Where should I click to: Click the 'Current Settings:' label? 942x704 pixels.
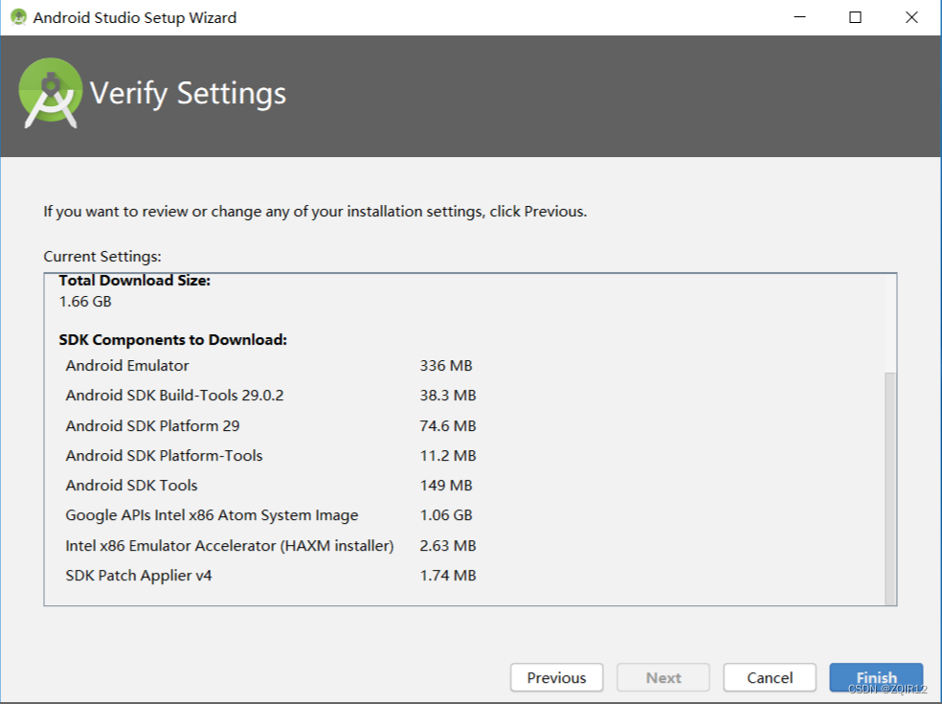pos(102,257)
